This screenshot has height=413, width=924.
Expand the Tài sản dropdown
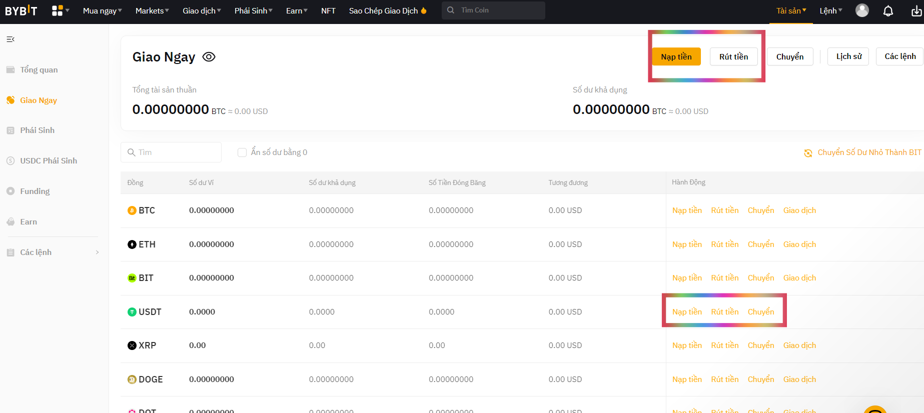pyautogui.click(x=791, y=10)
